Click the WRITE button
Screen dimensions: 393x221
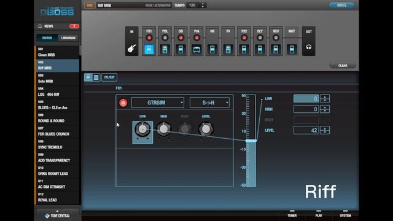(341, 6)
